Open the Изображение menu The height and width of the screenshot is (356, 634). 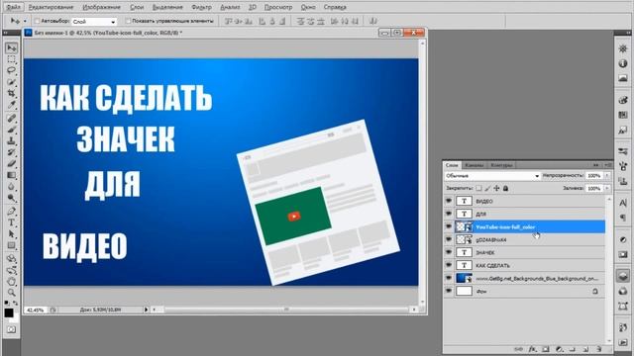pyautogui.click(x=101, y=7)
